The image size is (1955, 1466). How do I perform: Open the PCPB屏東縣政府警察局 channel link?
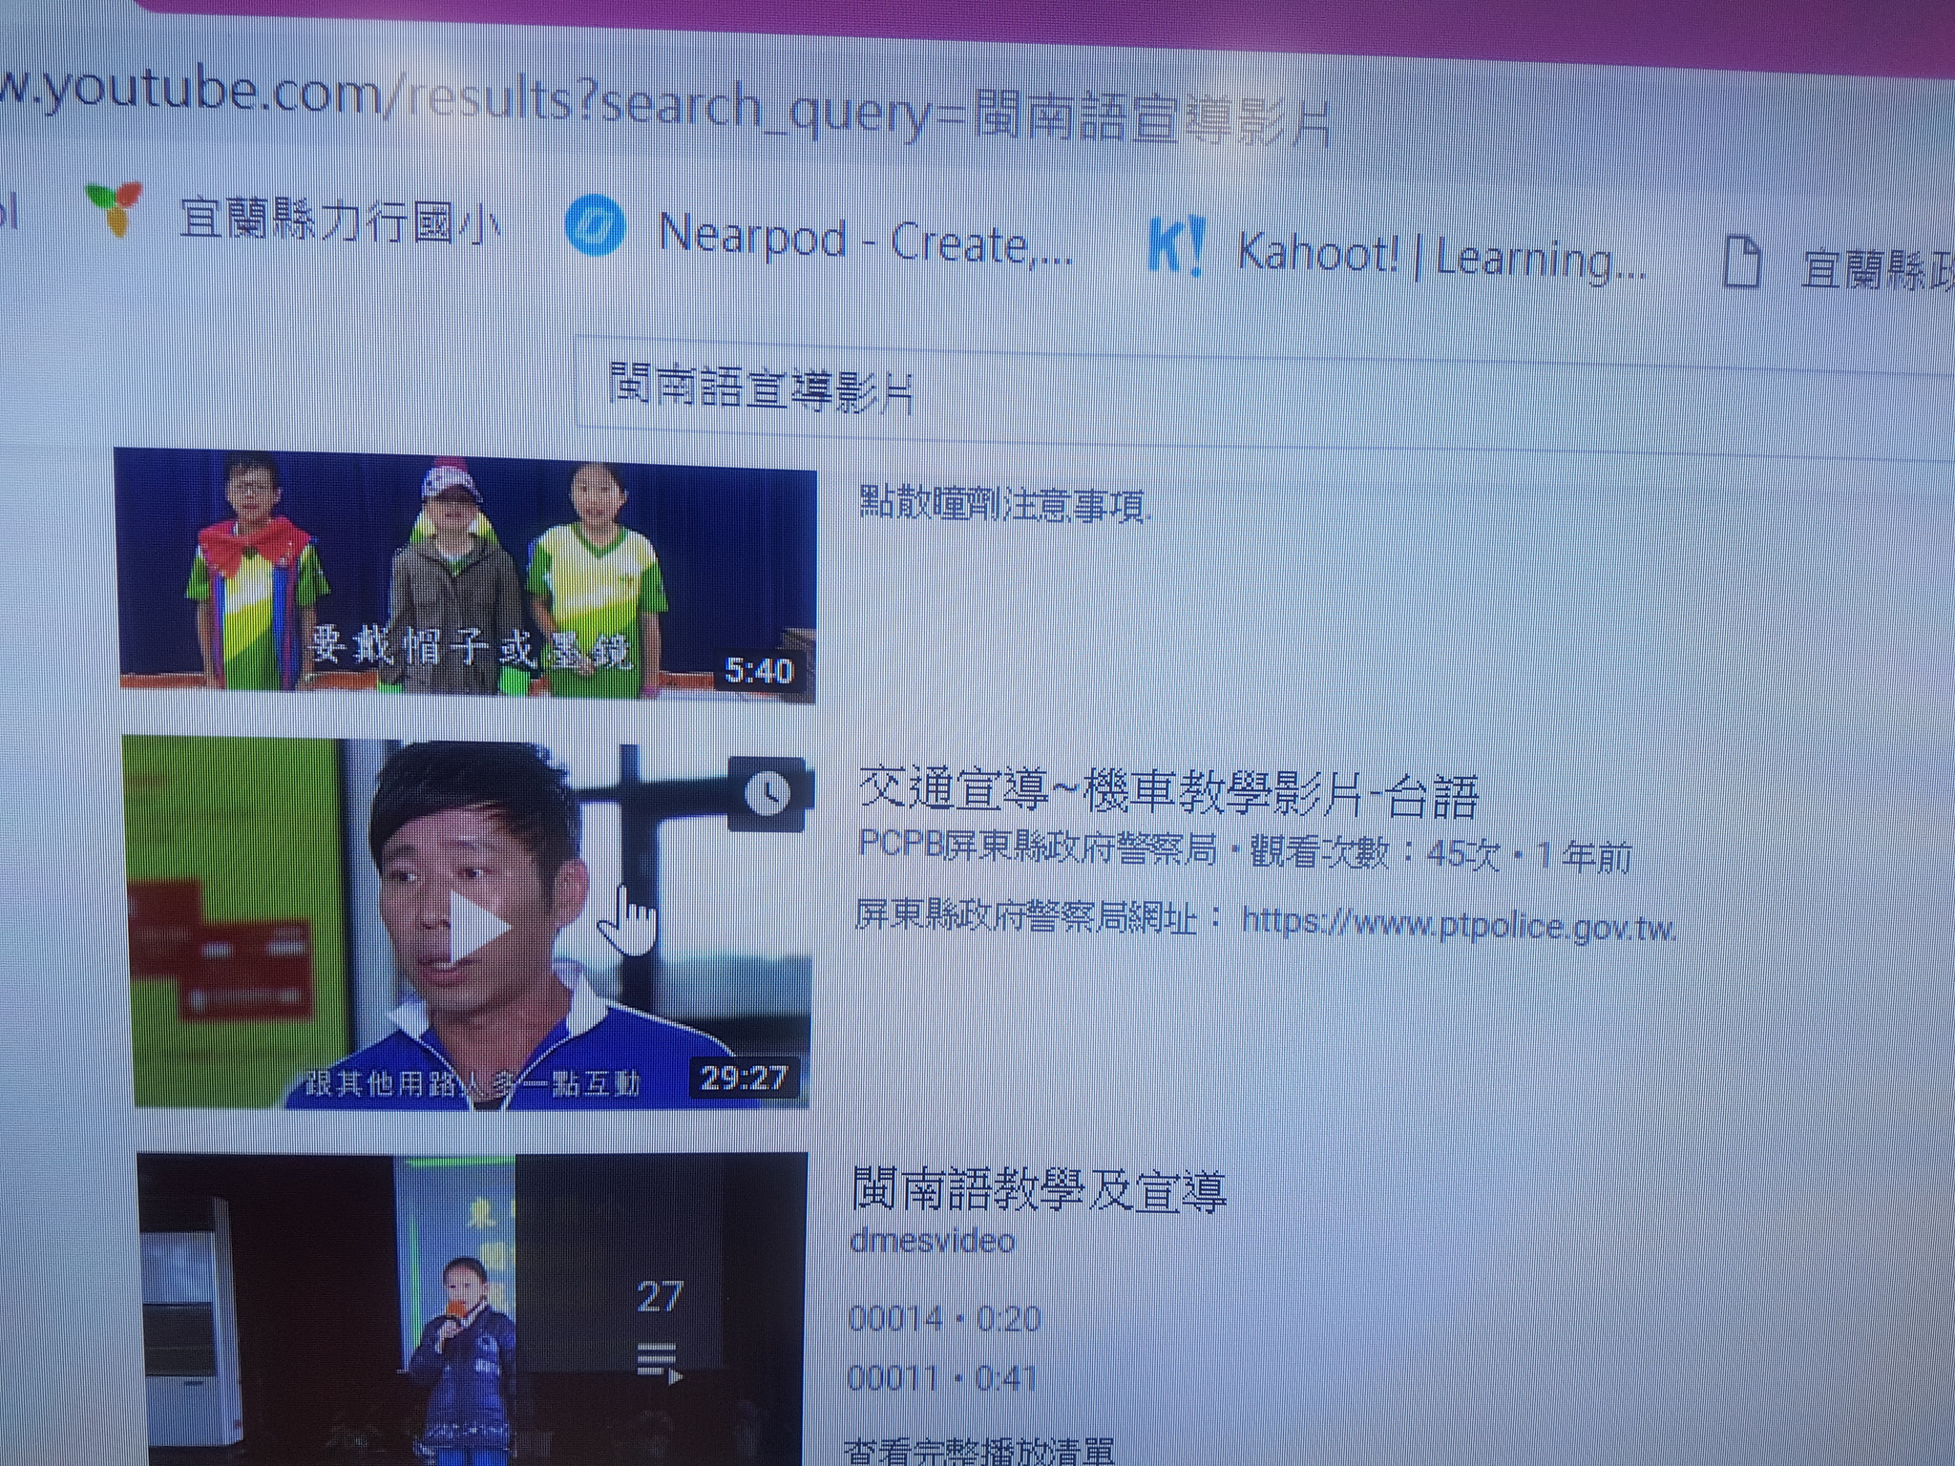[1037, 847]
